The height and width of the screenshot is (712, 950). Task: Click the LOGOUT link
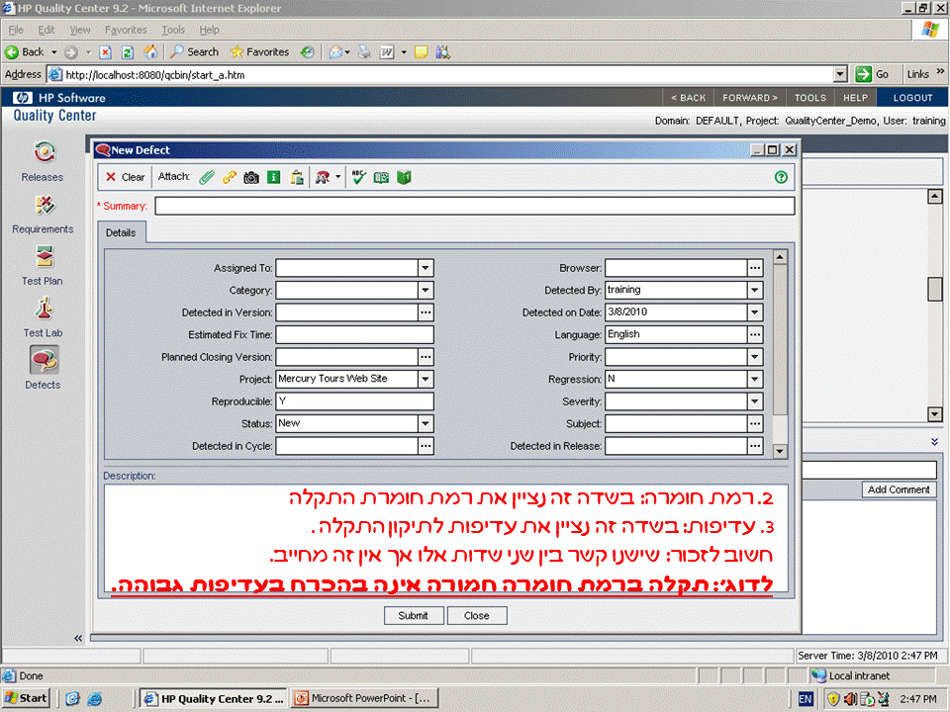912,98
